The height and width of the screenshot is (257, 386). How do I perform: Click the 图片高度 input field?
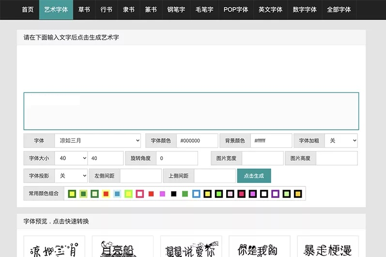337,158
